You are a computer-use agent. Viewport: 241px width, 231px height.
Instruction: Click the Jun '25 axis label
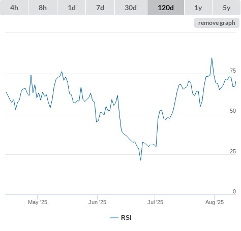97,202
